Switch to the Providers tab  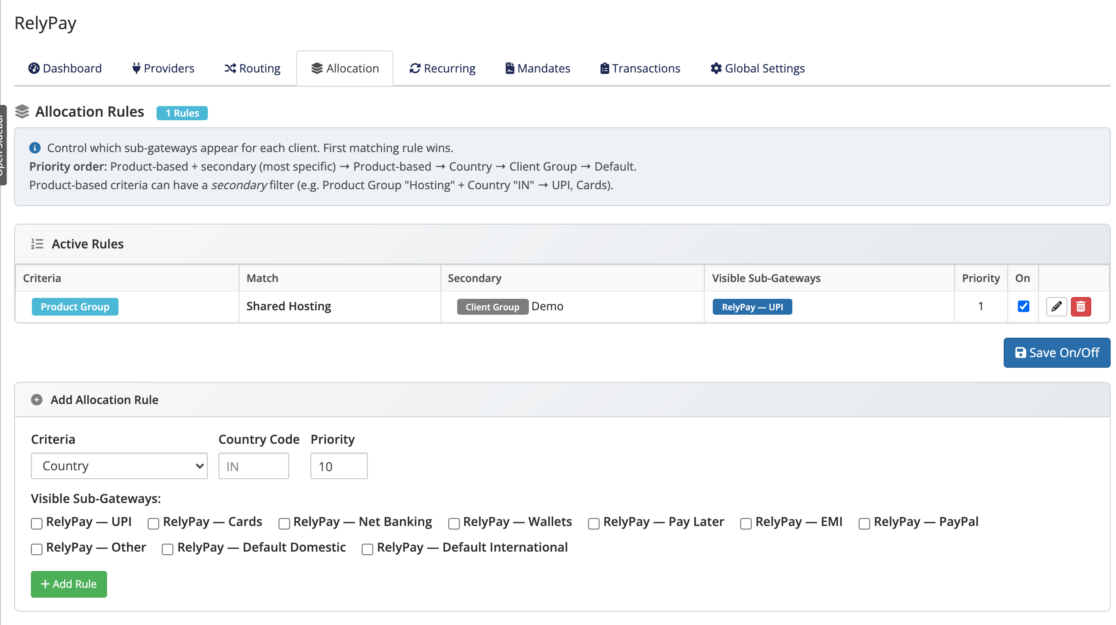[x=163, y=68]
